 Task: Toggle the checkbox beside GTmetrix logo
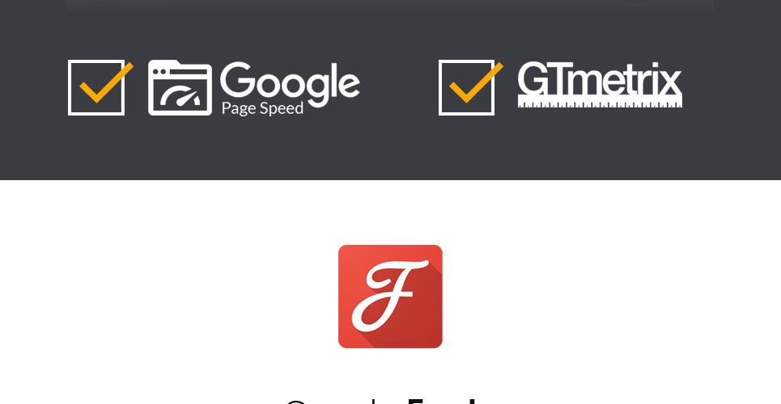click(466, 87)
